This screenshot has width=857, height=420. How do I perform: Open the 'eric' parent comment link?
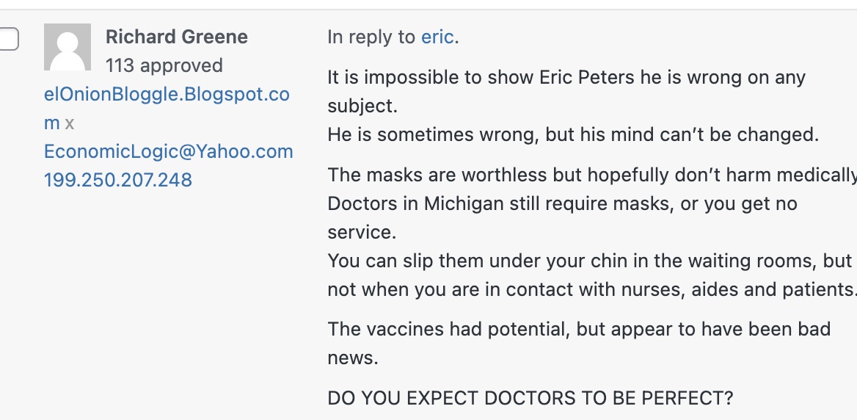tap(437, 37)
